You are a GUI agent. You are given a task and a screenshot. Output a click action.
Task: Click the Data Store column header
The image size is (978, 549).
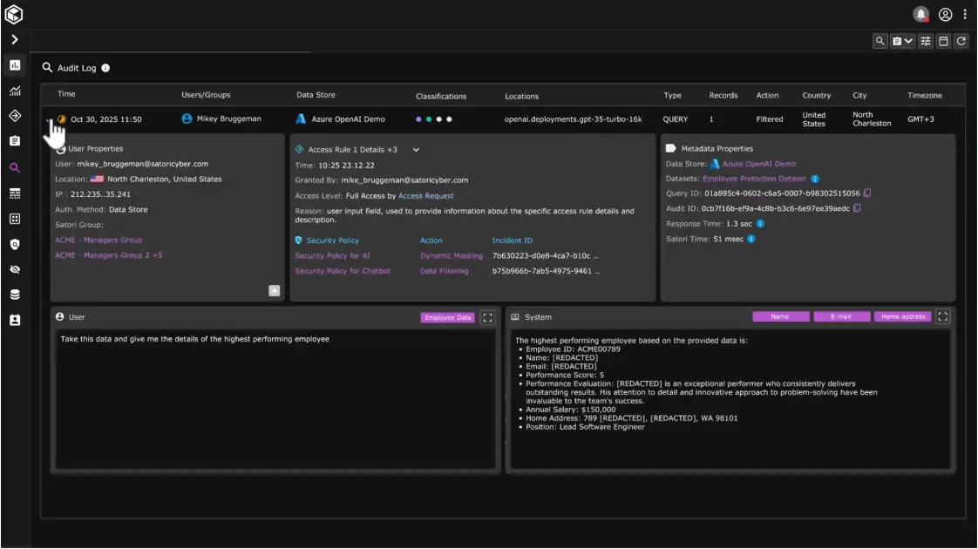[x=316, y=95]
